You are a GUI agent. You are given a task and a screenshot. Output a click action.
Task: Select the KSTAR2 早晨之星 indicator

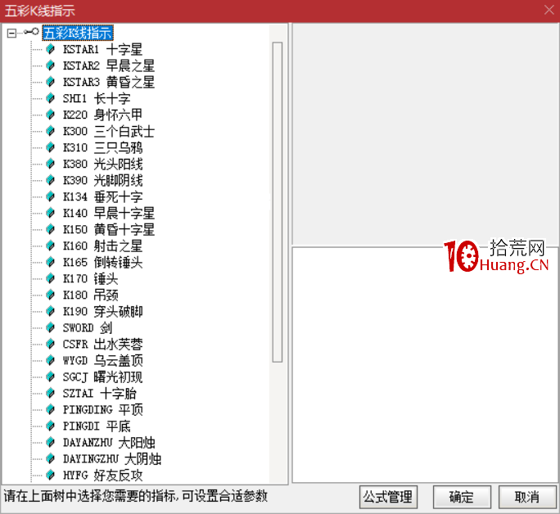click(x=109, y=65)
